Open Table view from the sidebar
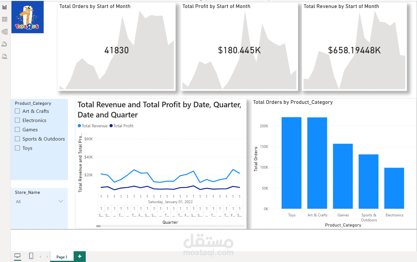Viewport: 417px width, 262px height. 5,19
